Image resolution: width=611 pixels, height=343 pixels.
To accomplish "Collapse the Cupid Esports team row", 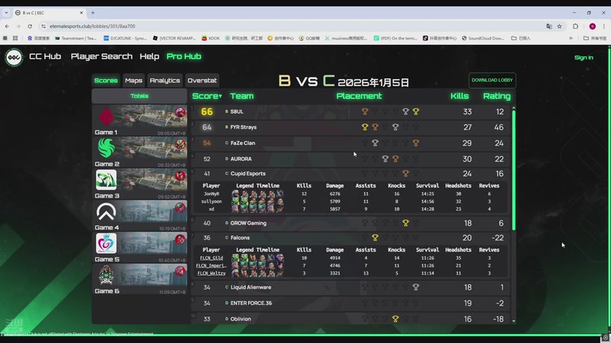I will click(x=351, y=174).
